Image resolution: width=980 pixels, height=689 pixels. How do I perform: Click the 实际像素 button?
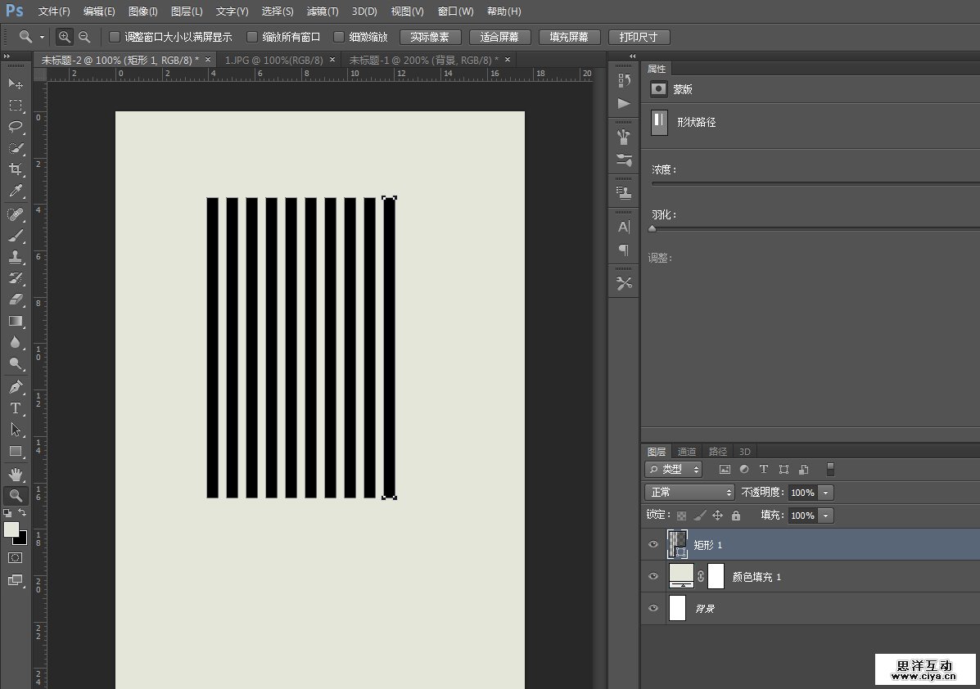pos(430,38)
